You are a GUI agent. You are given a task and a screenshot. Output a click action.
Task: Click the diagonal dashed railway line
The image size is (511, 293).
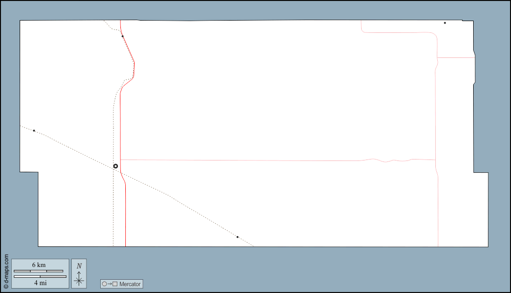[172, 197]
